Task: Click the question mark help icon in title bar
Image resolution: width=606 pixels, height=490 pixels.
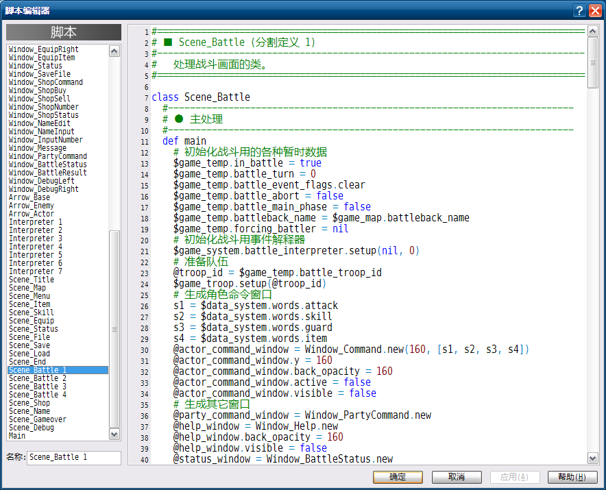Action: click(579, 10)
